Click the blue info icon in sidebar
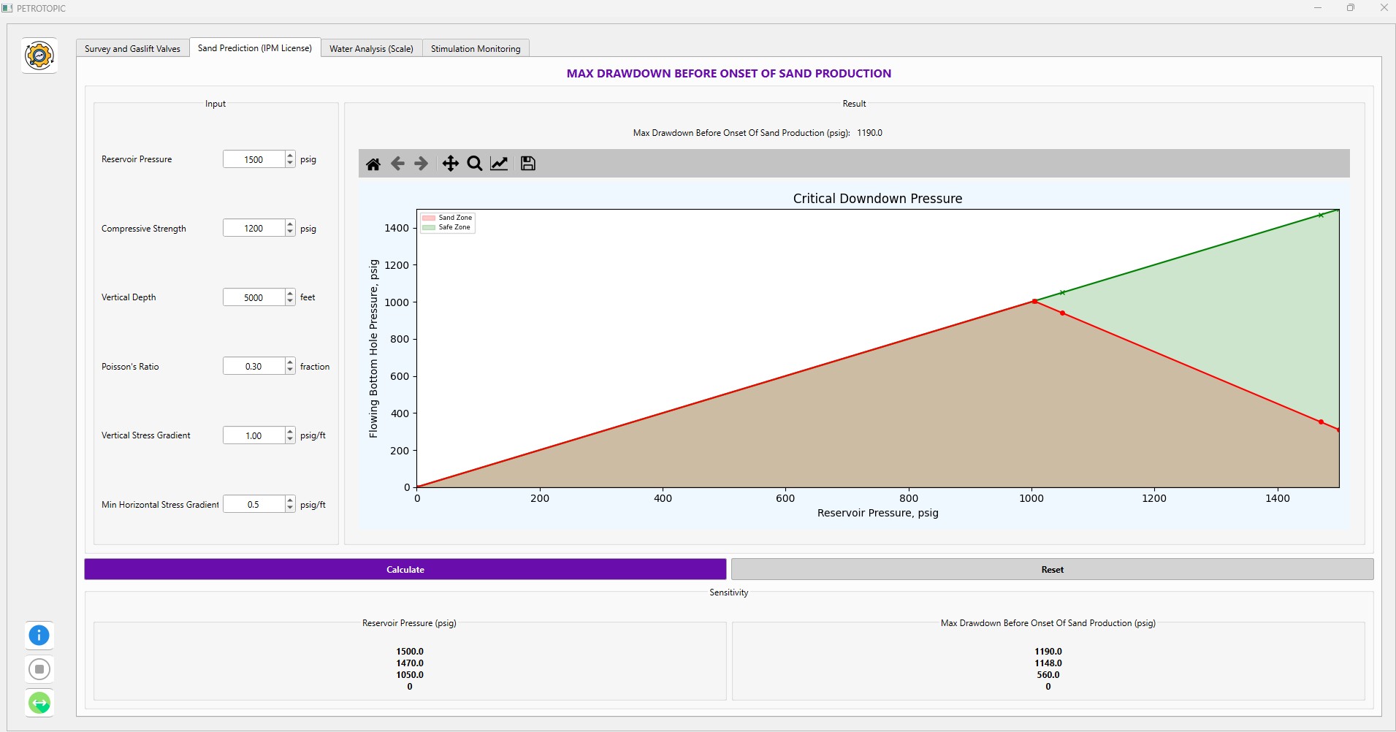The height and width of the screenshot is (732, 1396). tap(39, 636)
